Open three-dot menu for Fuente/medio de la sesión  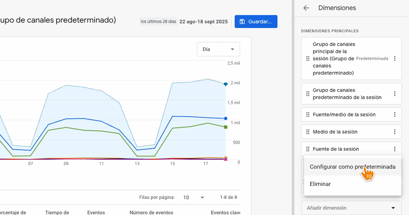tap(395, 114)
